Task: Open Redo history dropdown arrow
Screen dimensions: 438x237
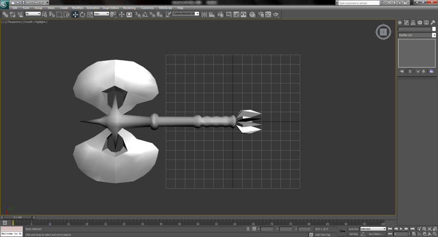Action: (x=39, y=3)
